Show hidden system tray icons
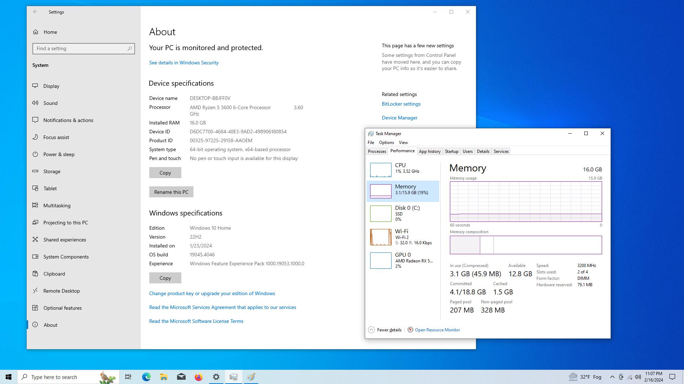Screen dimensions: 684x384 pos(612,377)
